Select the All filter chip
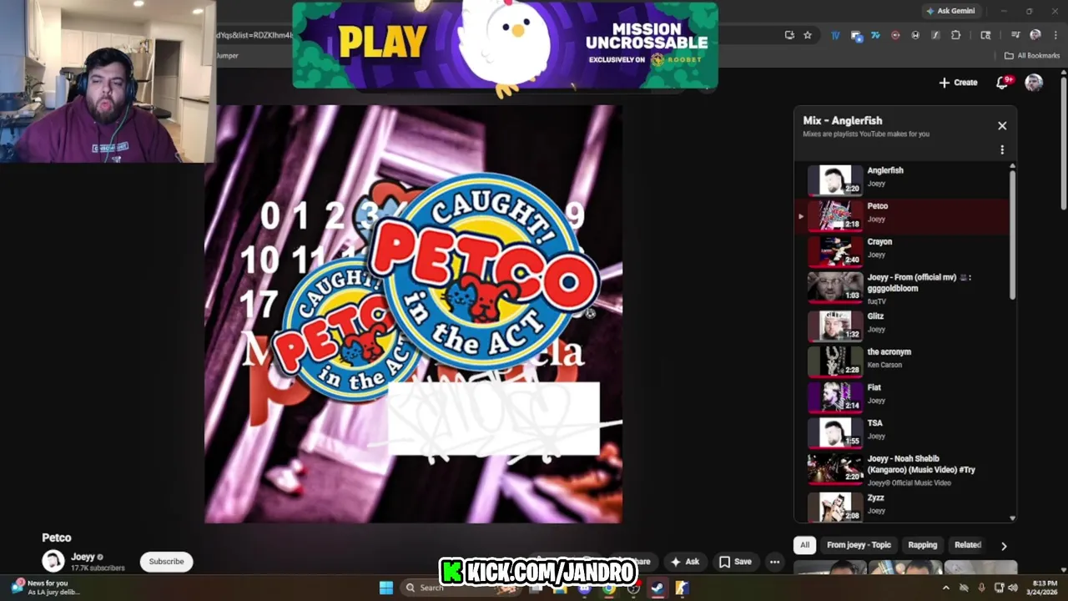This screenshot has height=601, width=1068. (804, 545)
